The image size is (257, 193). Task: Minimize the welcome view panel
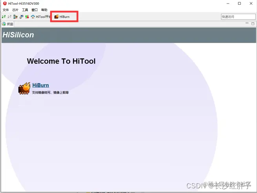247,23
